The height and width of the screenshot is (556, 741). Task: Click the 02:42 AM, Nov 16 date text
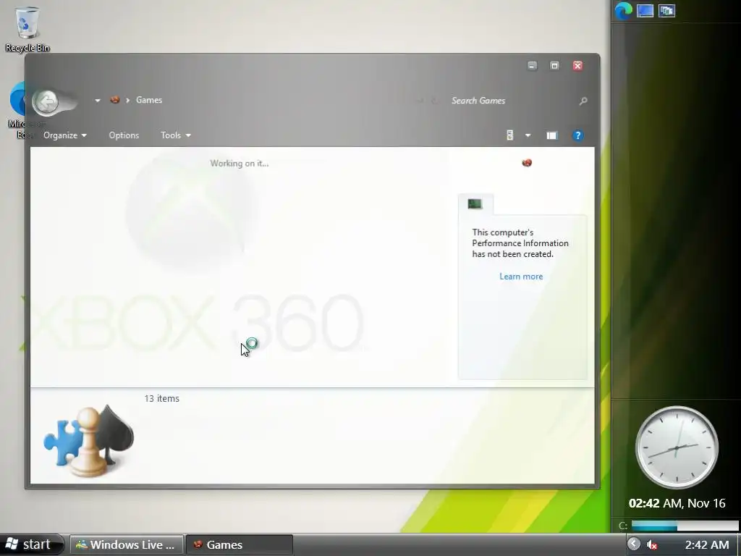tap(677, 503)
